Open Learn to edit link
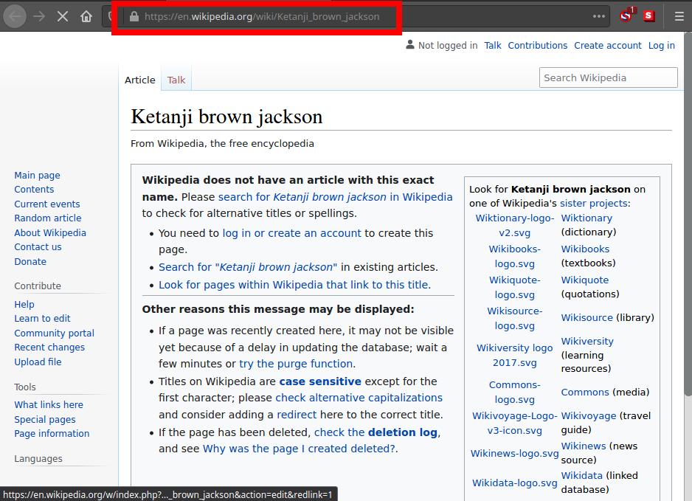Screen dimensions: 692x501 42,318
